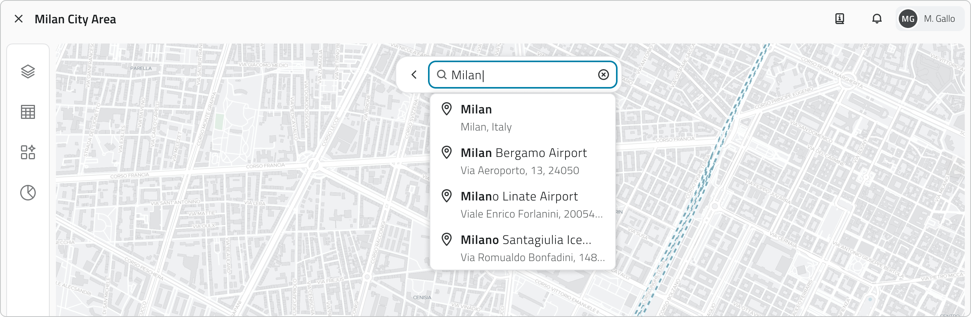The height and width of the screenshot is (317, 971).
Task: Collapse search with the back chevron
Action: click(414, 75)
